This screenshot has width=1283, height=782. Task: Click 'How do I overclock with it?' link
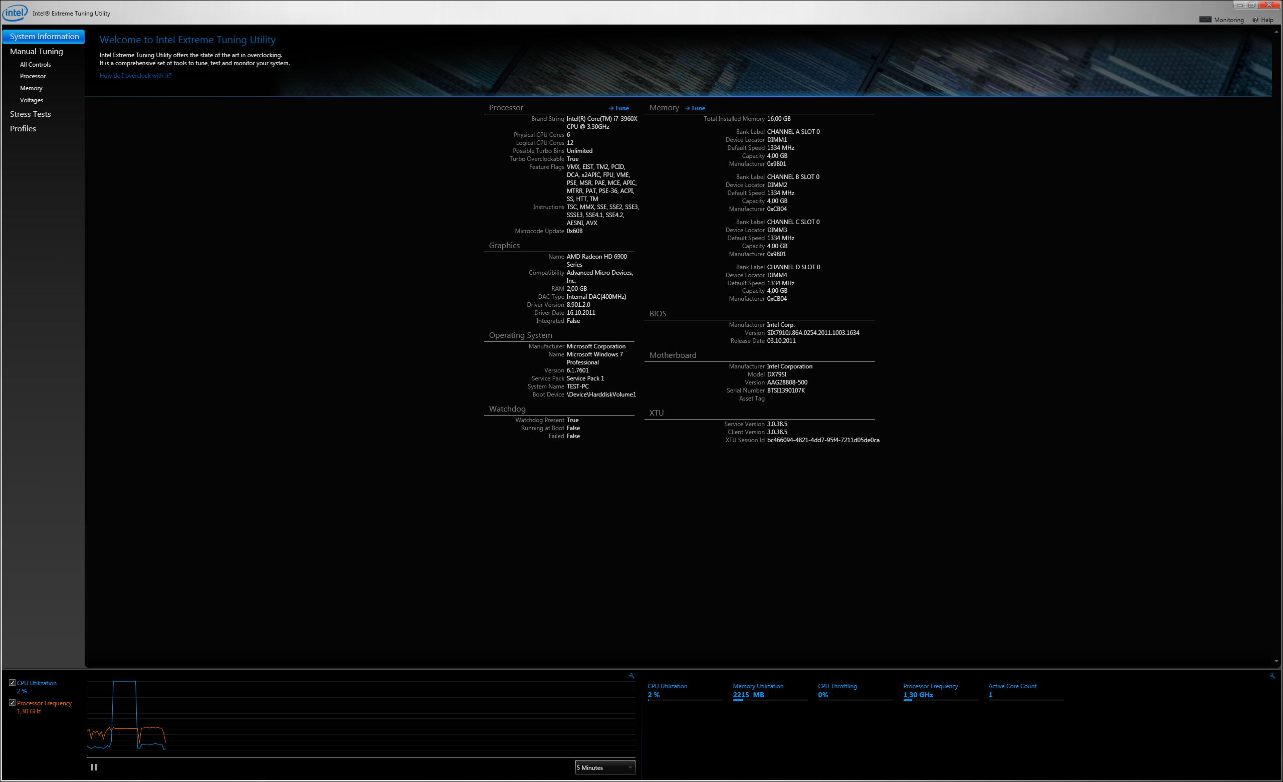pyautogui.click(x=135, y=76)
